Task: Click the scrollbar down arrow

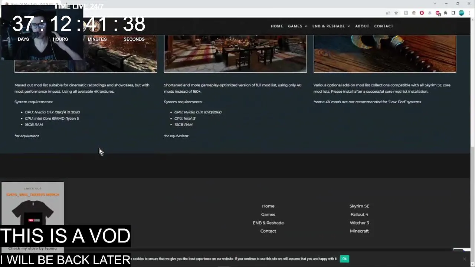Action: [472, 264]
